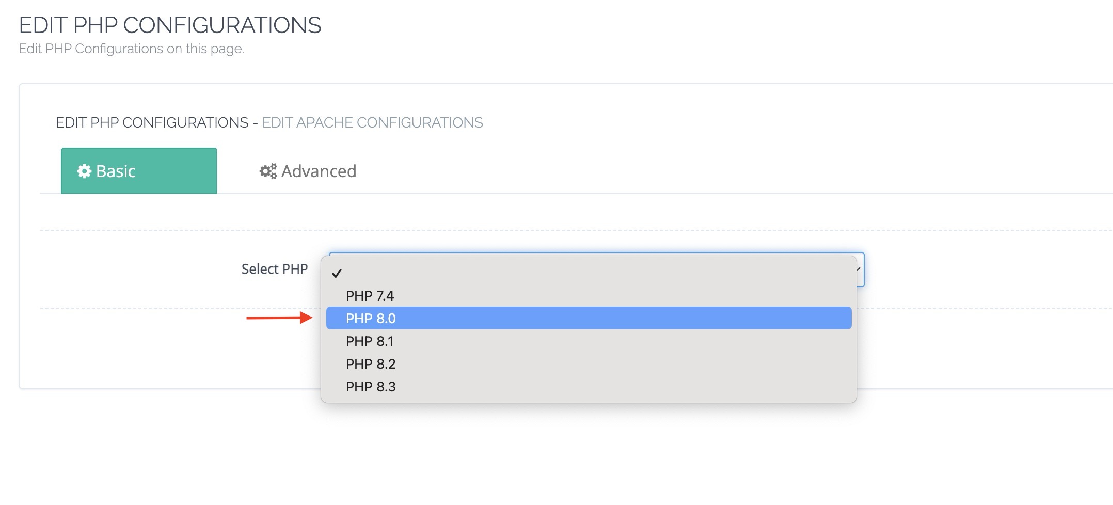The width and height of the screenshot is (1113, 505).
Task: Pick PHP 8.1 in the dropdown
Action: (370, 341)
